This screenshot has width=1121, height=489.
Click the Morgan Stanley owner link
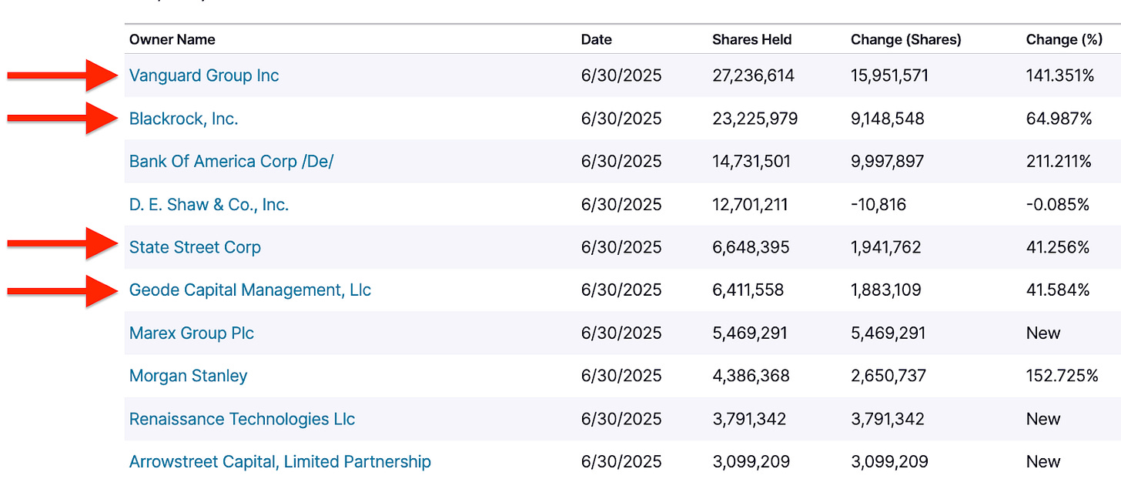pyautogui.click(x=188, y=376)
